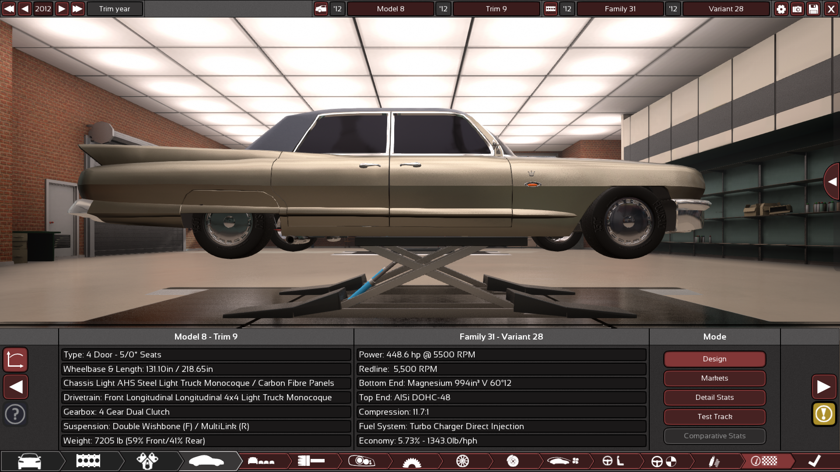Save the car with the disk icon
This screenshot has width=840, height=472.
pos(813,9)
